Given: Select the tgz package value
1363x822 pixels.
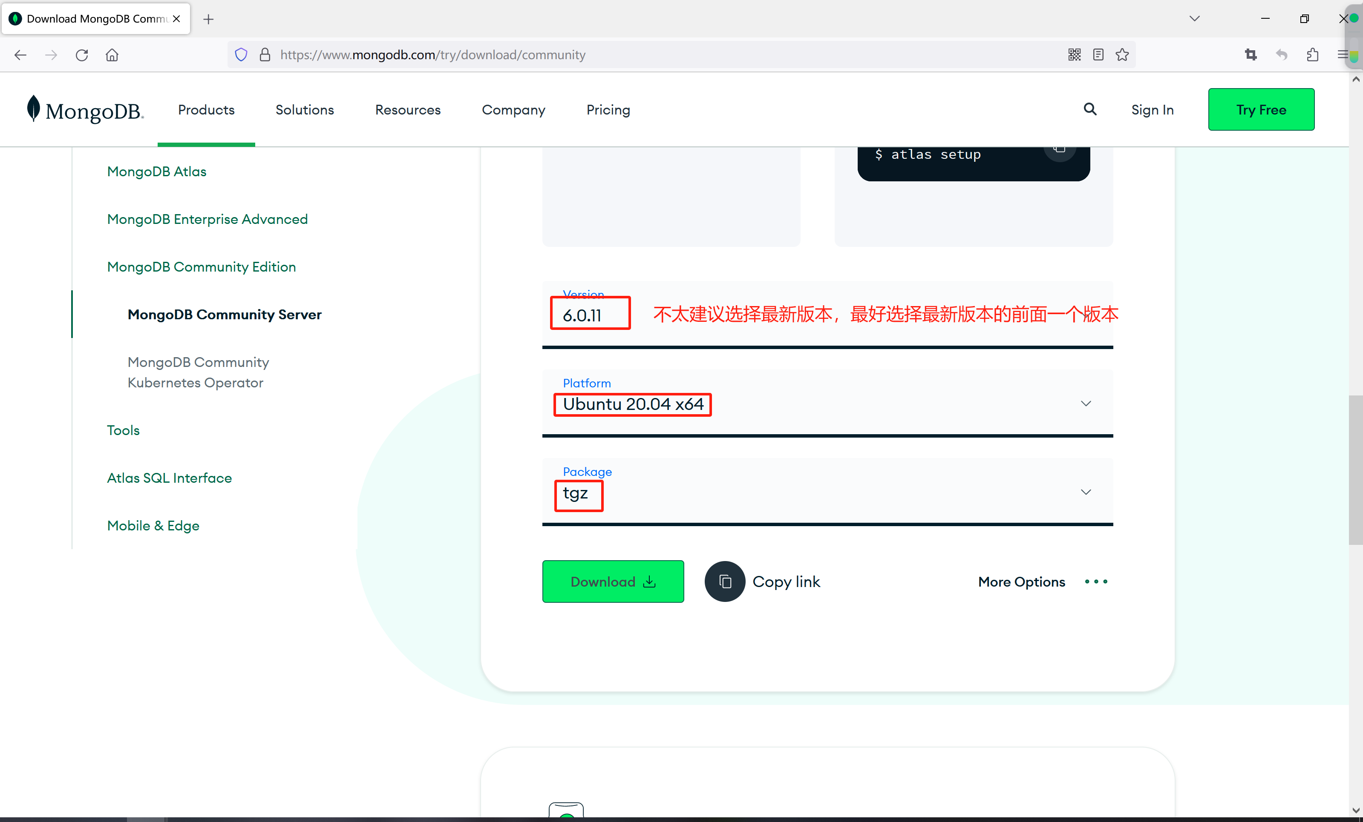Looking at the screenshot, I should pyautogui.click(x=575, y=493).
